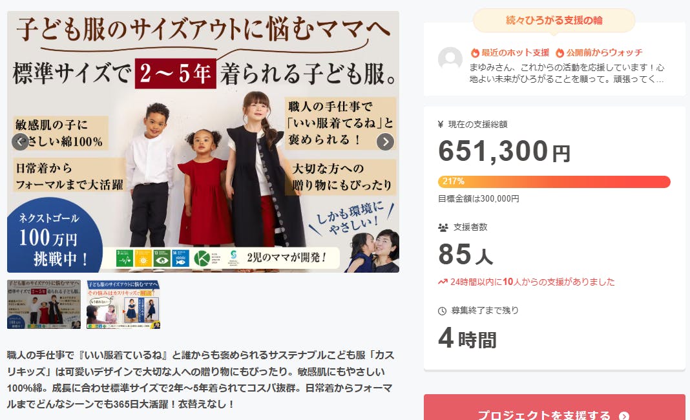This screenshot has width=690, height=420.
Task: Click the trending arrow icon beside 24時間以内
Action: click(443, 282)
